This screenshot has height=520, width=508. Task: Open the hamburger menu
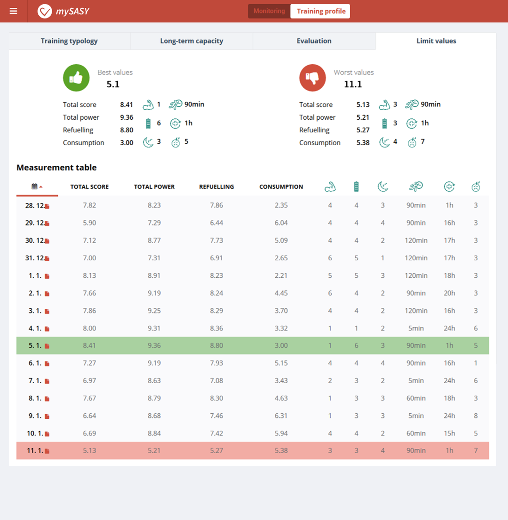coord(13,11)
